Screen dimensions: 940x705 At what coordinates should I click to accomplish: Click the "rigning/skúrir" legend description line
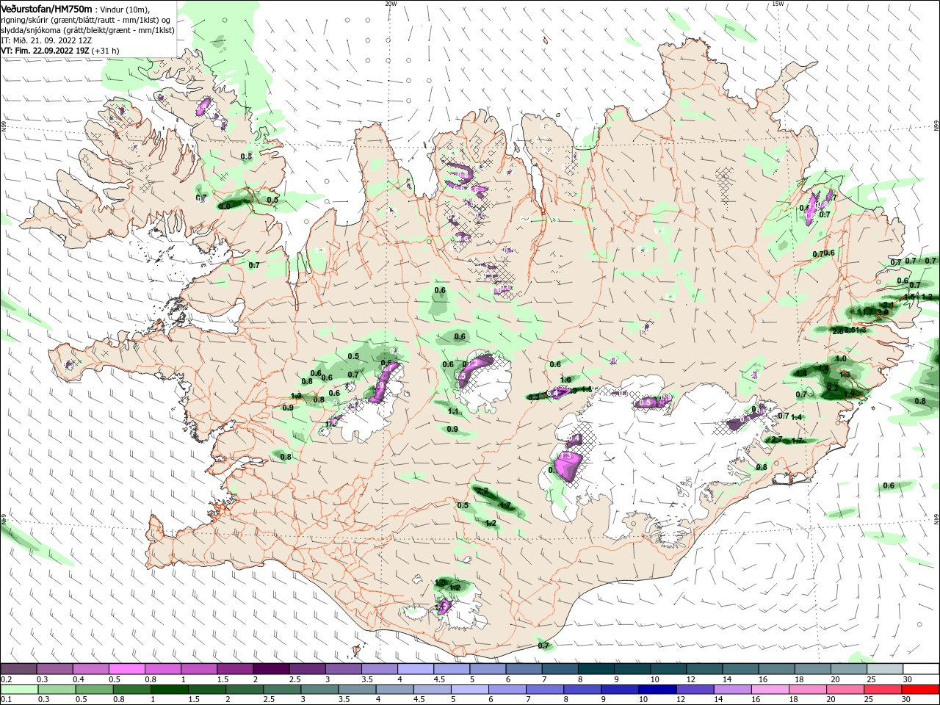[87, 20]
